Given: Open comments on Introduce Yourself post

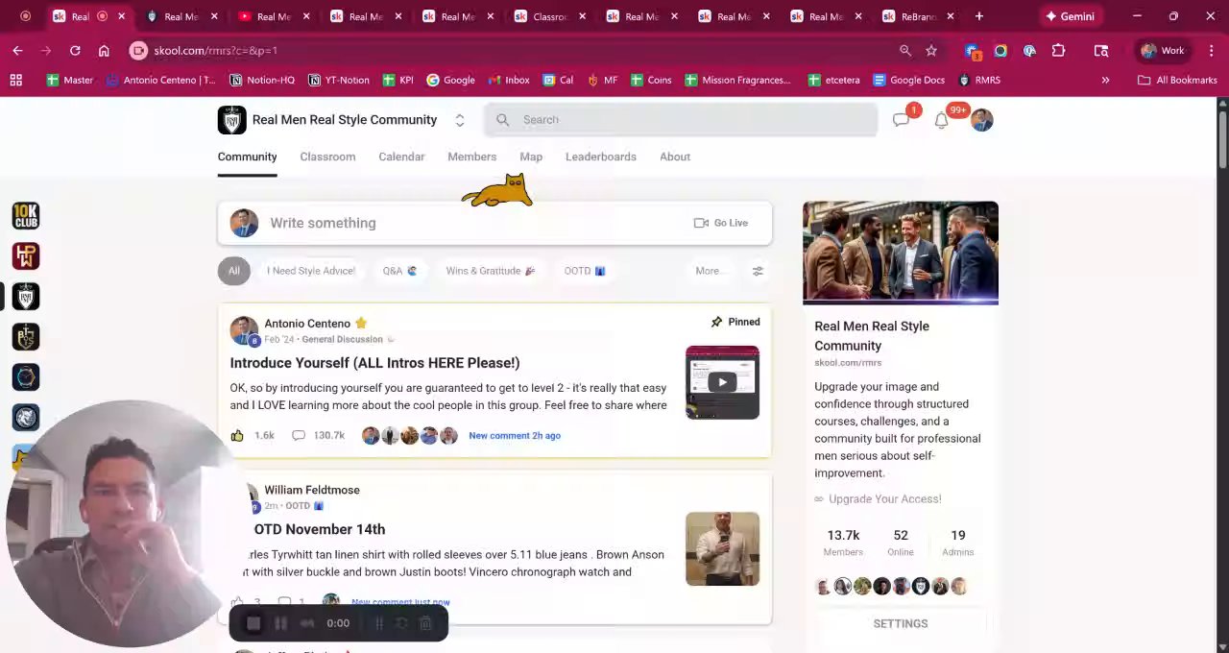Looking at the screenshot, I should (x=299, y=436).
